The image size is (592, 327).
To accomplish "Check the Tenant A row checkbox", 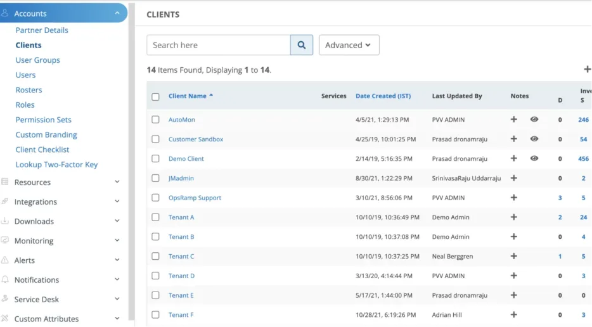I will (x=155, y=217).
